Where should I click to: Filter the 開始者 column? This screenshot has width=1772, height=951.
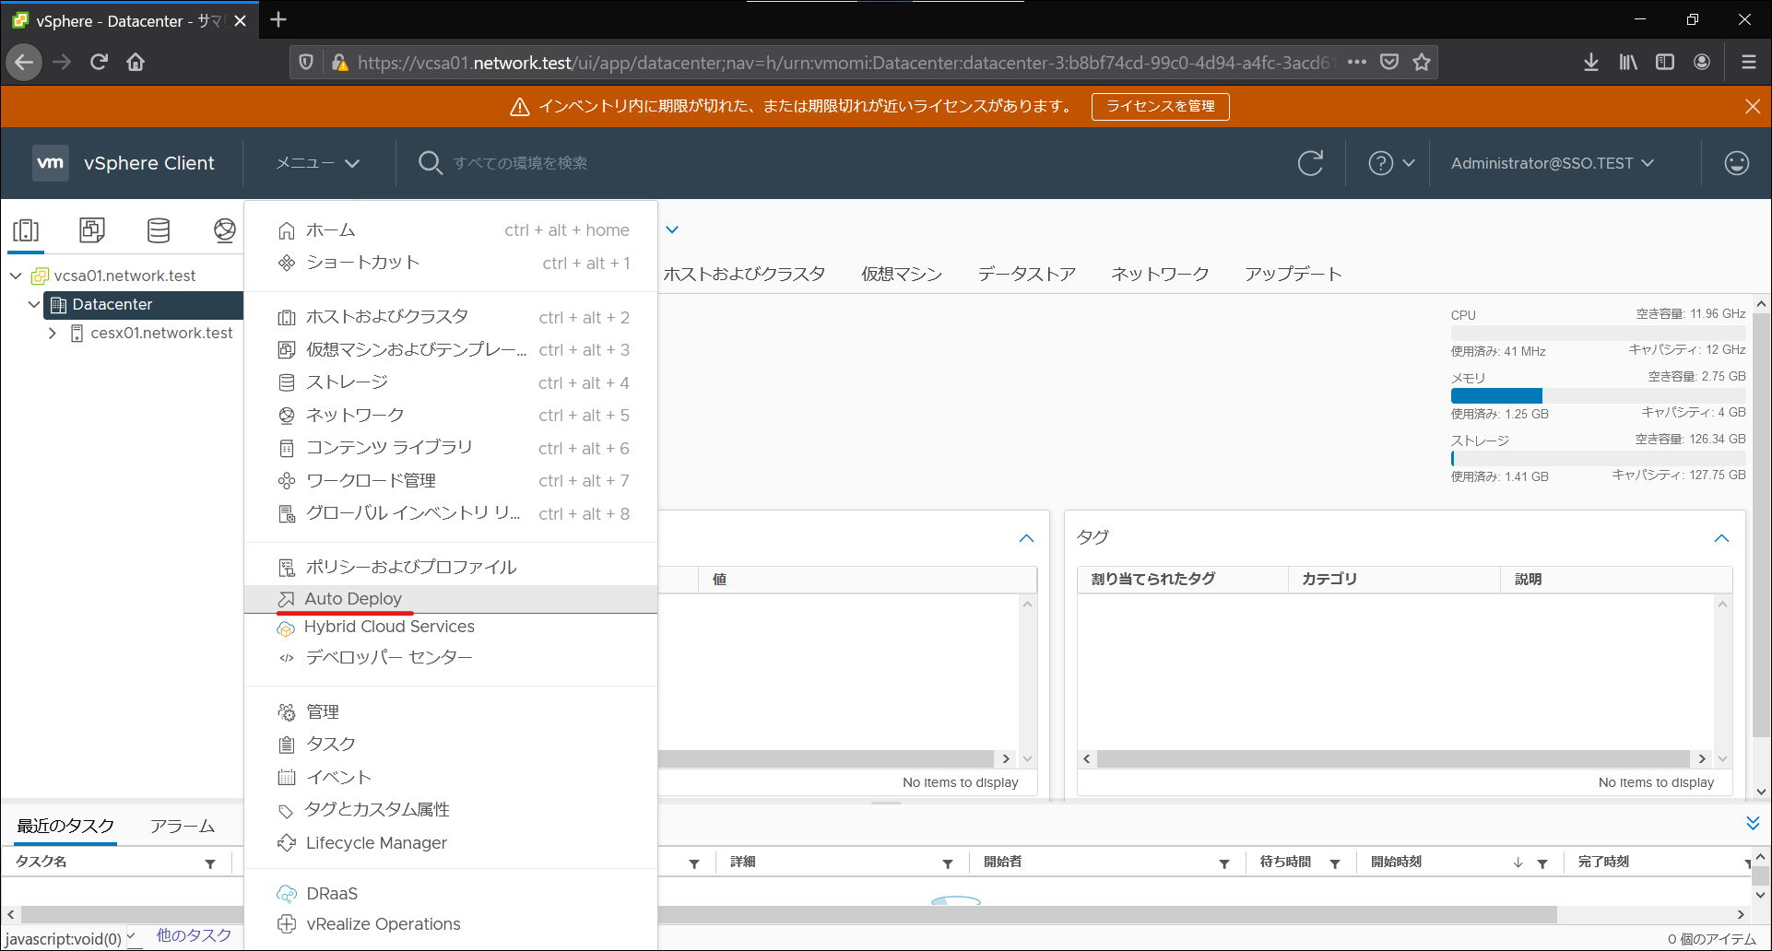[x=1223, y=863]
